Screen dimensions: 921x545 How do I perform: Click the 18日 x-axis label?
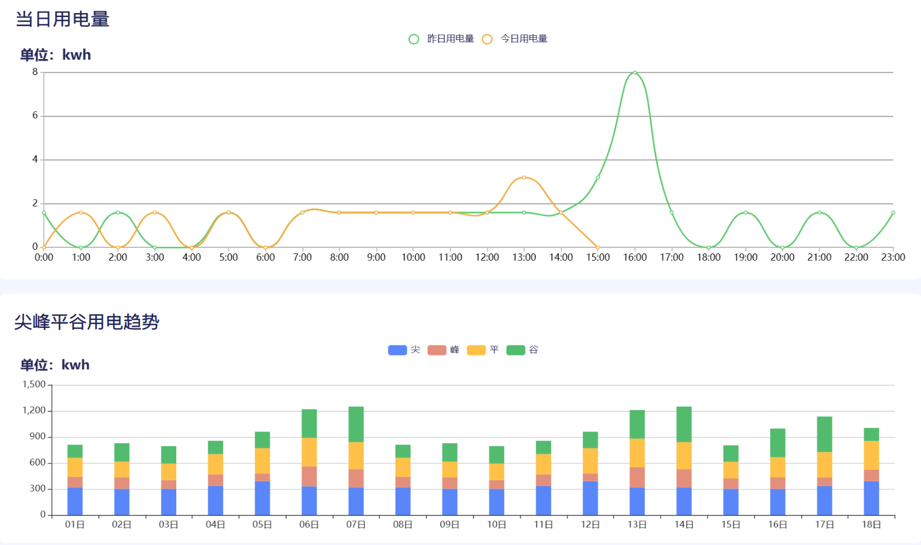(872, 525)
